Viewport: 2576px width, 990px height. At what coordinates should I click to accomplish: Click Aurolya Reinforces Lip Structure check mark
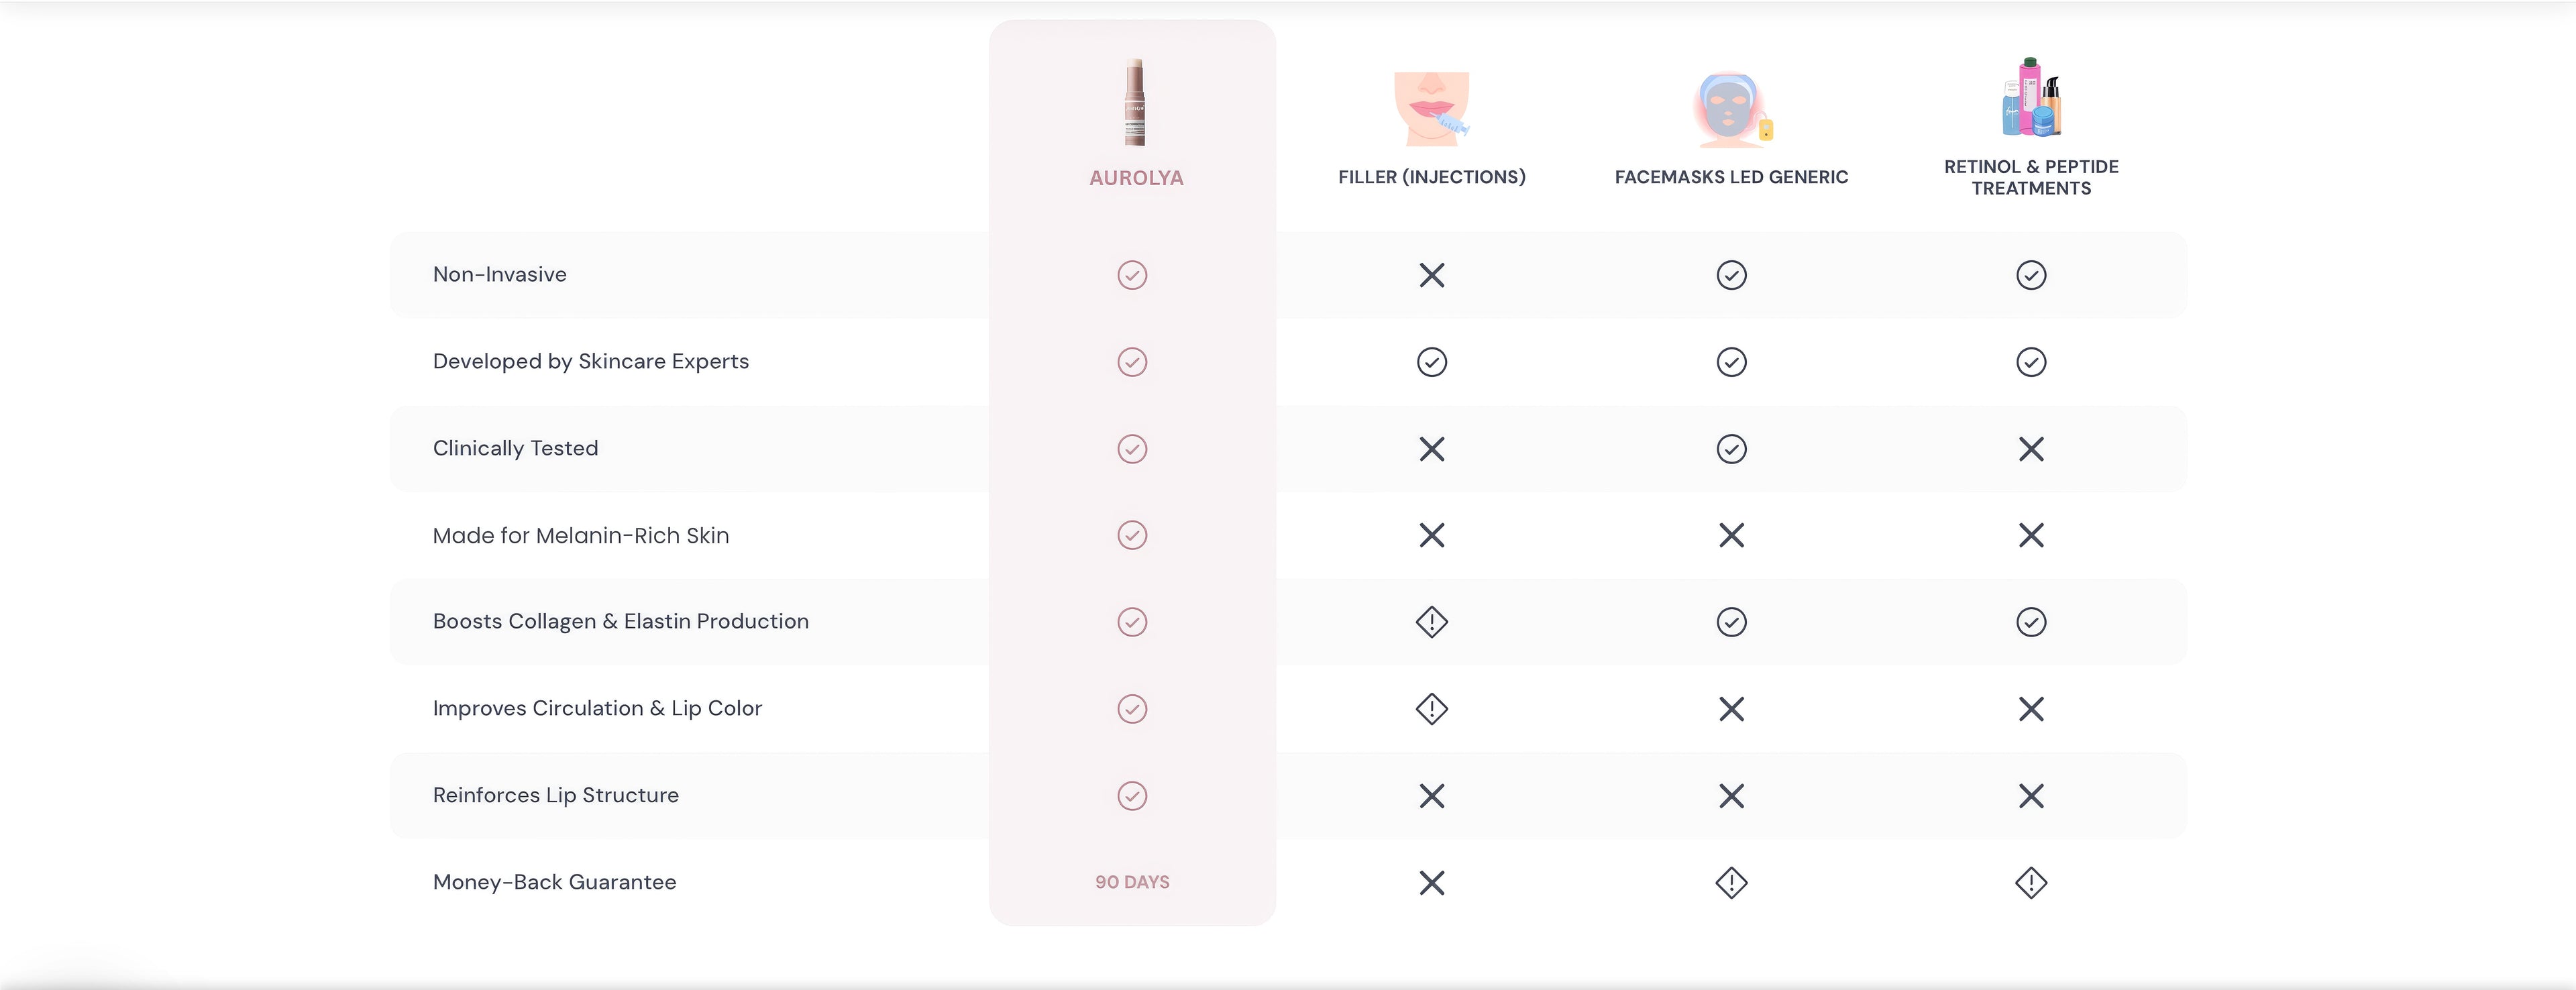[x=1132, y=796]
